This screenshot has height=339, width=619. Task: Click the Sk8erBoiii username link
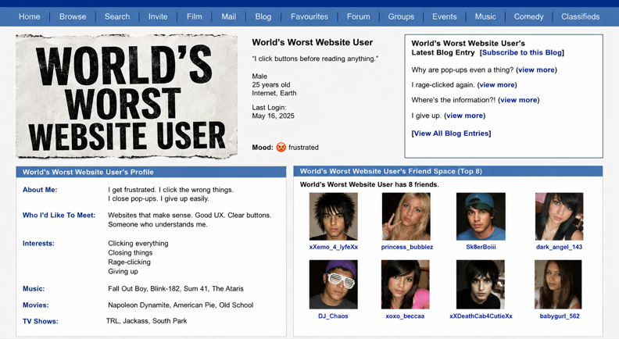click(x=481, y=247)
